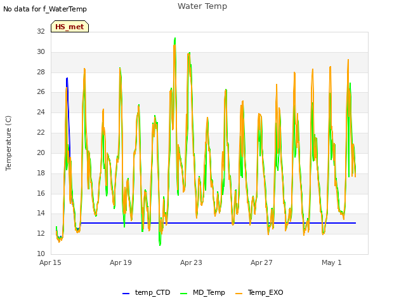Click the green MD_Temp legend swatch
Screen dimensions: 406x305
183,294
